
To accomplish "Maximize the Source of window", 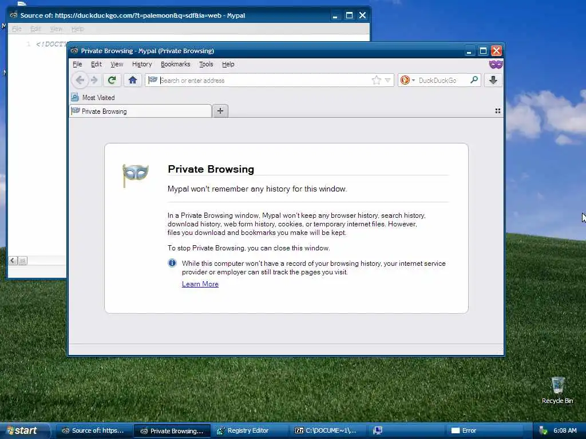I will point(349,15).
